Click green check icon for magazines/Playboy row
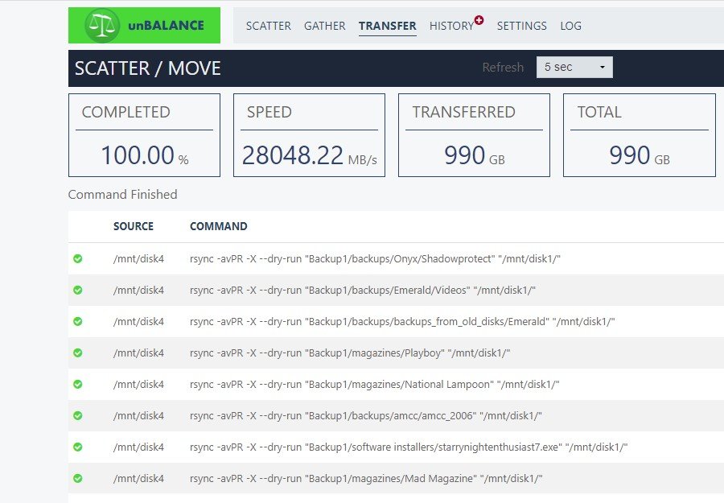The image size is (724, 503). (78, 353)
